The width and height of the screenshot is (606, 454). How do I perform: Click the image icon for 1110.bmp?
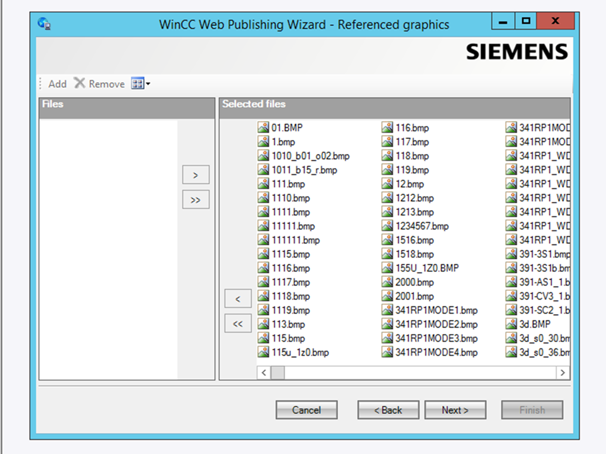point(263,198)
